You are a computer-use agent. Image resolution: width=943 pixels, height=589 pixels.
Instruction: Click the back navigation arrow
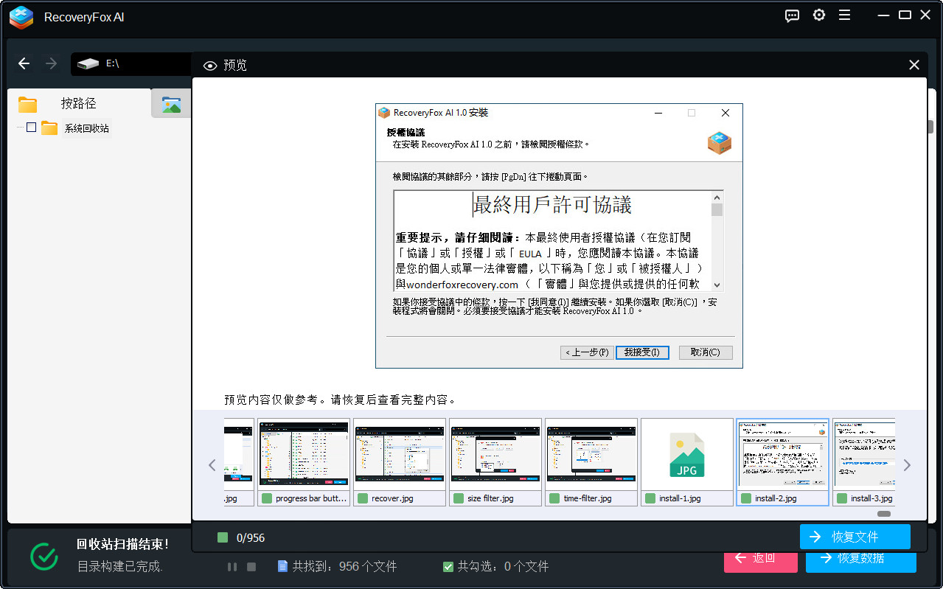pos(24,64)
